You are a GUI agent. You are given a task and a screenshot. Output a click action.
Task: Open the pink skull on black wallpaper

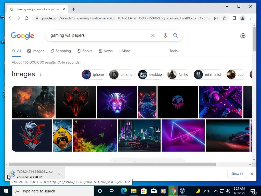[x=178, y=102]
